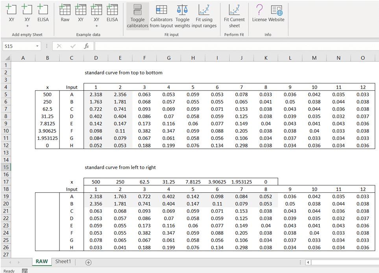Select cell containing 2.356 in row 5
Screen dimensions: 379x273
[120, 95]
